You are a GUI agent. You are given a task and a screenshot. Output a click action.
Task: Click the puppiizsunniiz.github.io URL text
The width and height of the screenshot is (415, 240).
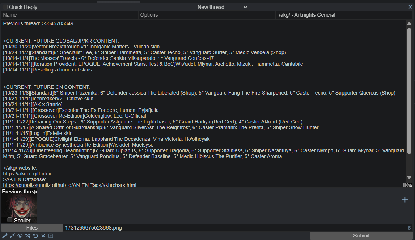[69, 185]
